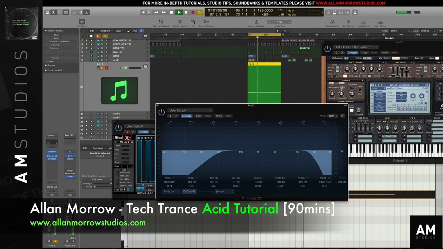This screenshot has width=443, height=249.
Task: Open the Processing Stereo dropdown
Action: 224,191
